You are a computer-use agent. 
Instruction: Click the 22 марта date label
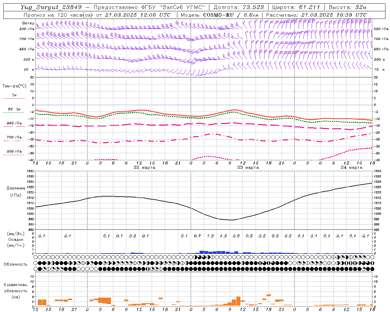pyautogui.click(x=144, y=168)
